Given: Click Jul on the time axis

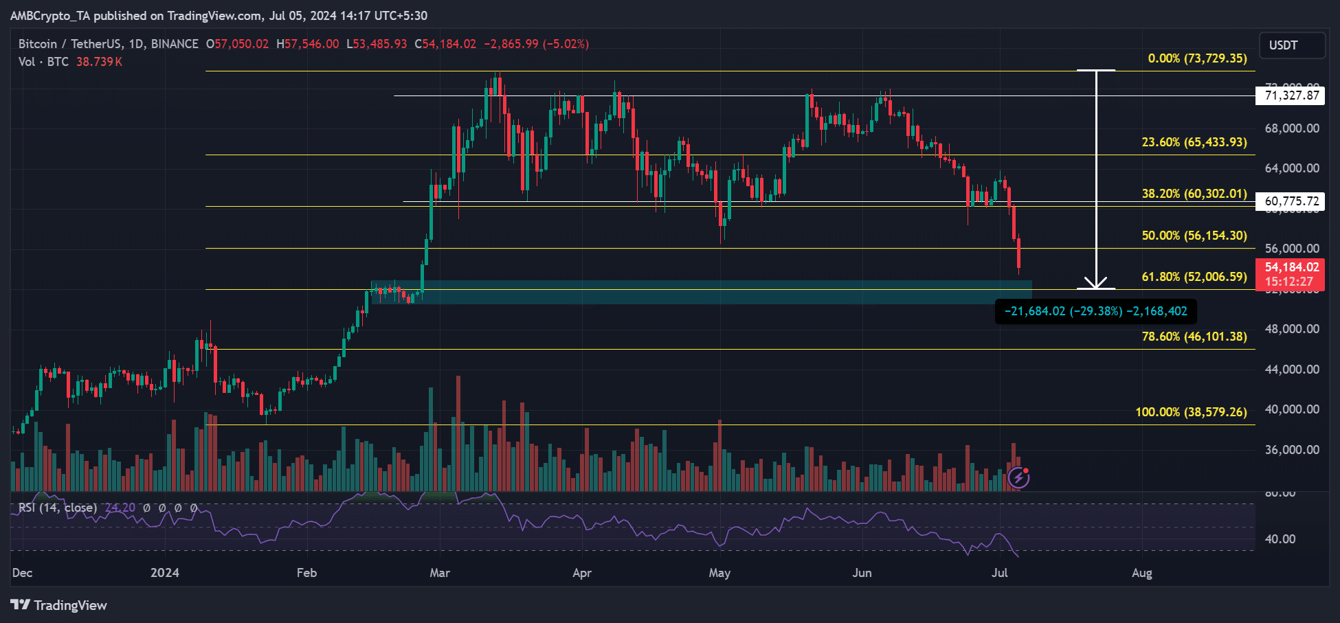Looking at the screenshot, I should coord(1000,573).
